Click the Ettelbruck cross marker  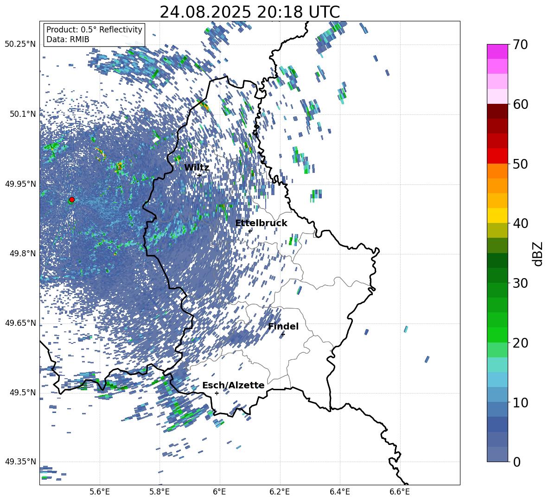[x=250, y=231]
